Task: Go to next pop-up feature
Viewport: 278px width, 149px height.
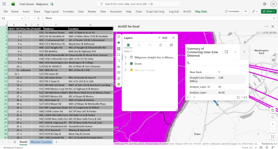Action: (194, 97)
